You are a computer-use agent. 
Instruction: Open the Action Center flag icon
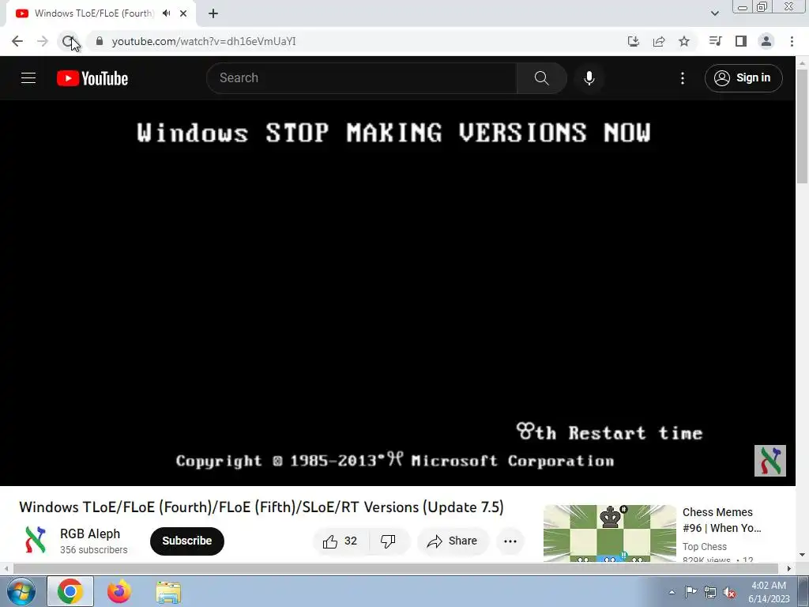(x=690, y=592)
